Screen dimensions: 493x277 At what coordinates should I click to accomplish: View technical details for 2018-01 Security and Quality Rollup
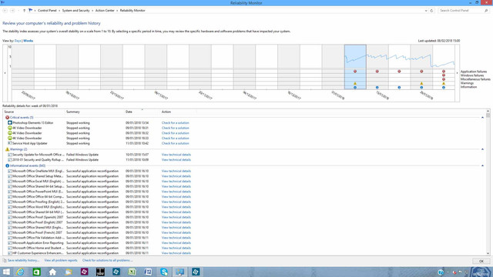point(176,160)
